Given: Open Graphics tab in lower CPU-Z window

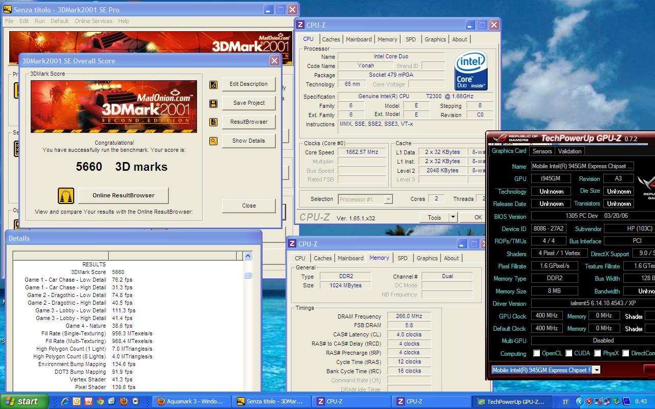Looking at the screenshot, I should [x=427, y=258].
